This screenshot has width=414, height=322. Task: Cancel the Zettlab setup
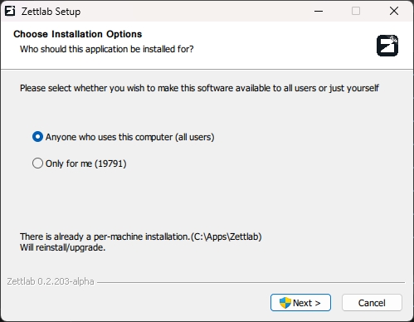372,303
